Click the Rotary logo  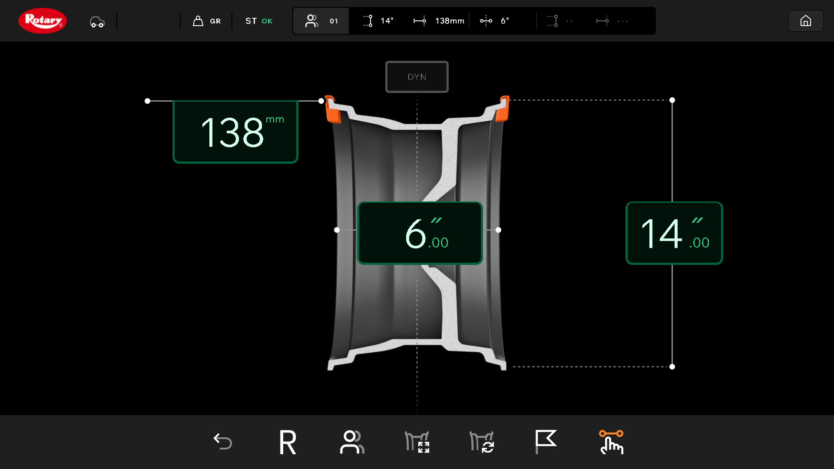tap(43, 20)
